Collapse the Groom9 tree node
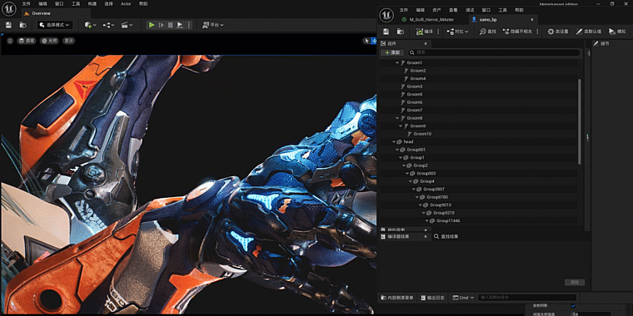Image resolution: width=633 pixels, height=316 pixels. click(x=401, y=126)
